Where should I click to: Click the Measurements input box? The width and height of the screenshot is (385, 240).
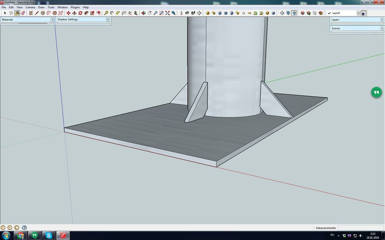point(360,228)
